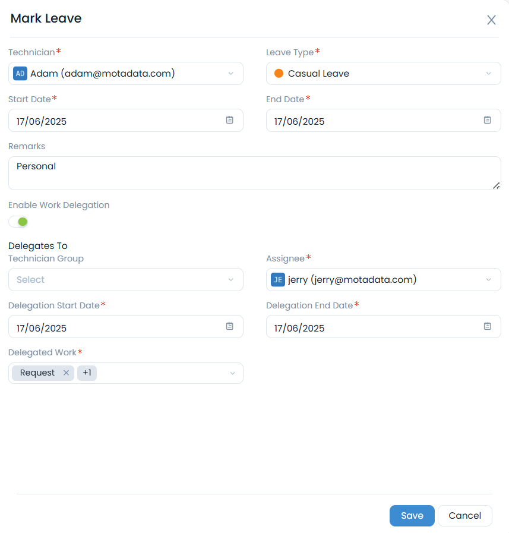This screenshot has width=509, height=533.
Task: Remove the Request tag with its X
Action: [x=66, y=373]
